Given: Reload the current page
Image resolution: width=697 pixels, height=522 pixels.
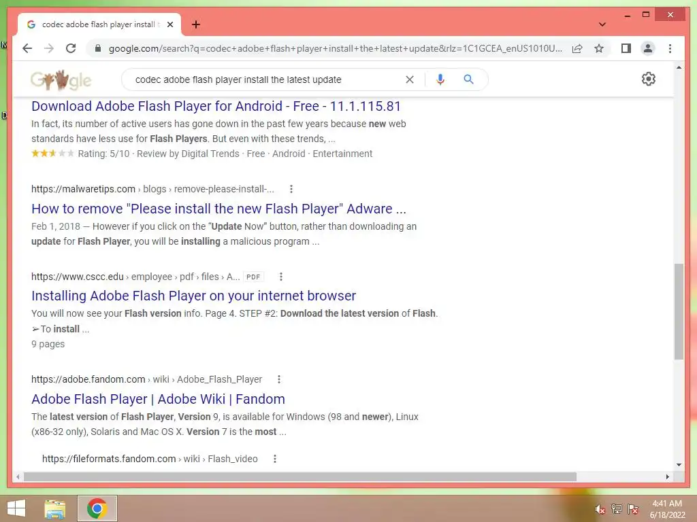Looking at the screenshot, I should click(x=71, y=48).
